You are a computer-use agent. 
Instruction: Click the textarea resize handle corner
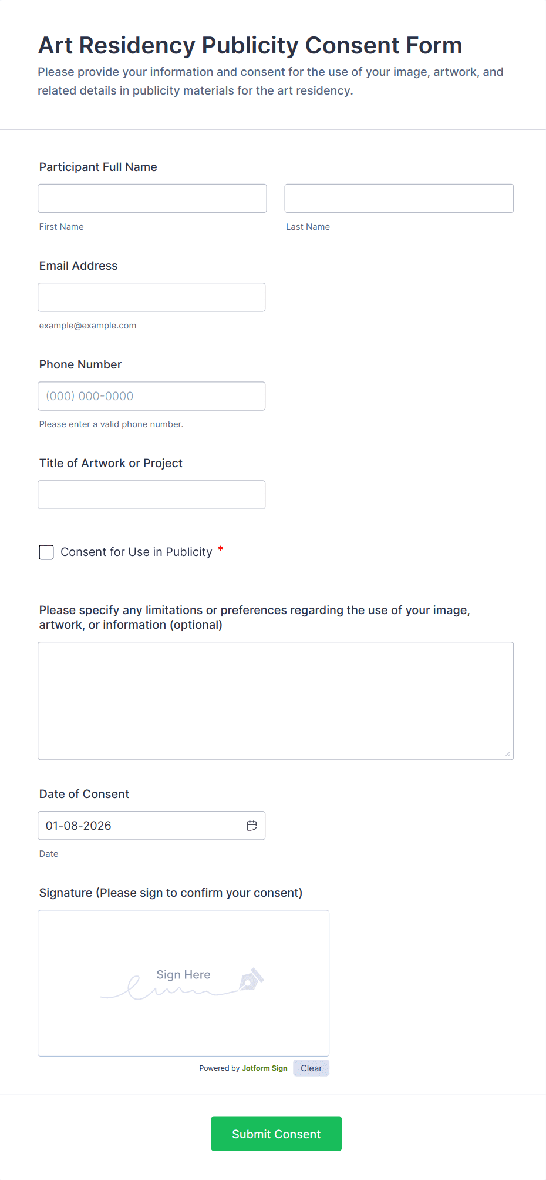tap(508, 754)
